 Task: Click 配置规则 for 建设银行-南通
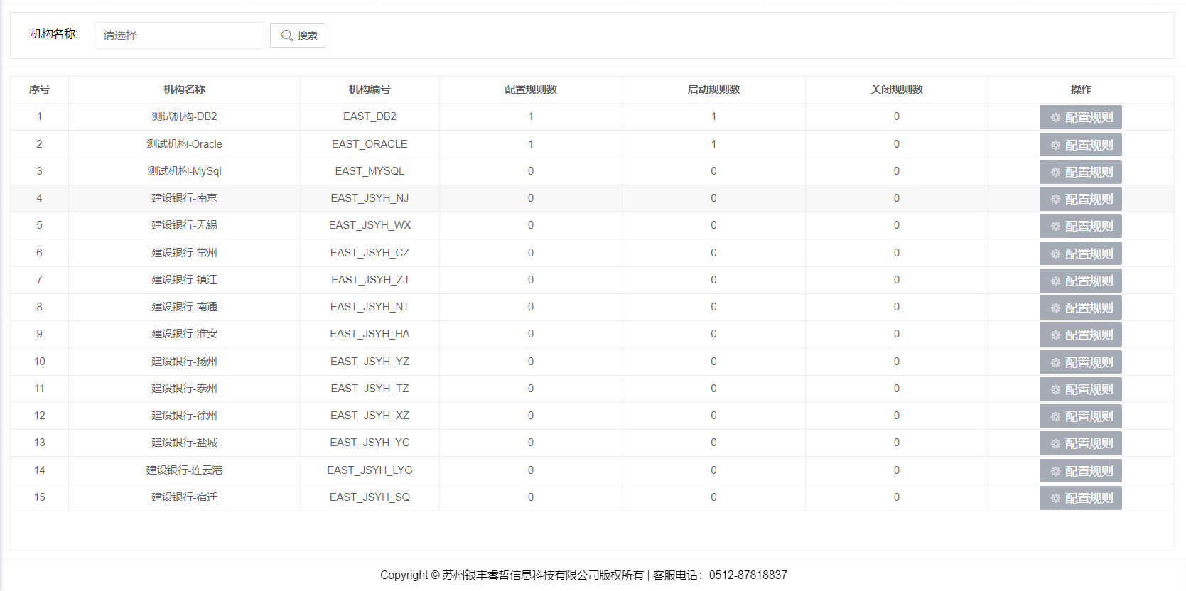1081,308
